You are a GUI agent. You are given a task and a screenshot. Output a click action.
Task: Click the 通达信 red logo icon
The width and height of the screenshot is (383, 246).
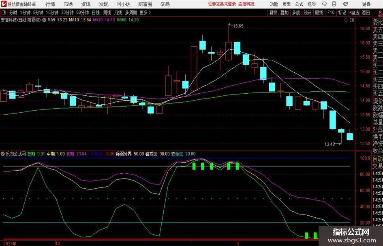[x=4, y=4]
